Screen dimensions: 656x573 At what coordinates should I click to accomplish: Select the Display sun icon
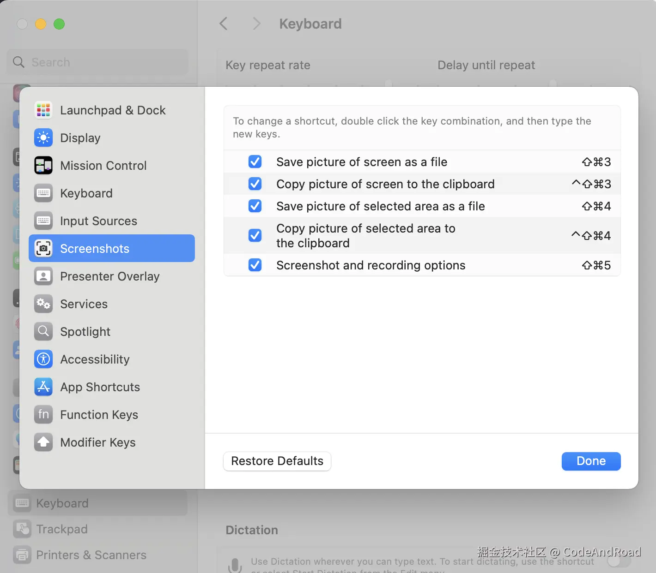tap(43, 138)
